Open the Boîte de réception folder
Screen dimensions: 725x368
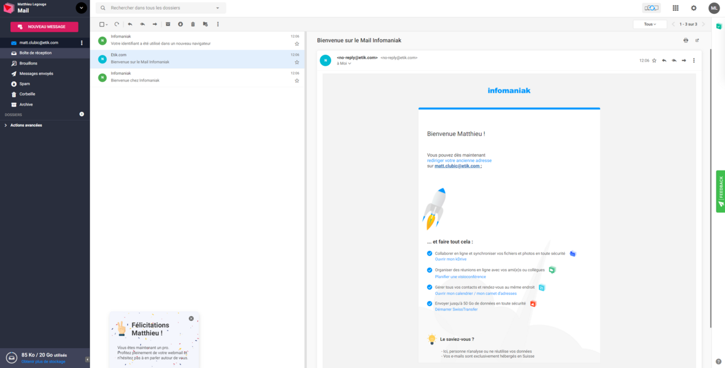(x=45, y=53)
